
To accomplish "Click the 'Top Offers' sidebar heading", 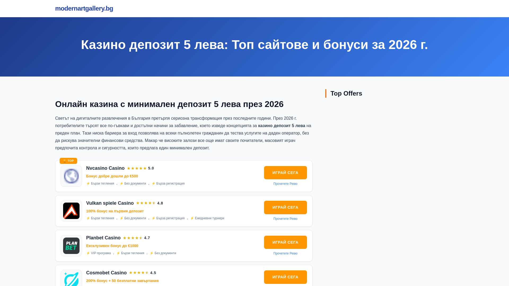I will 346,93.
